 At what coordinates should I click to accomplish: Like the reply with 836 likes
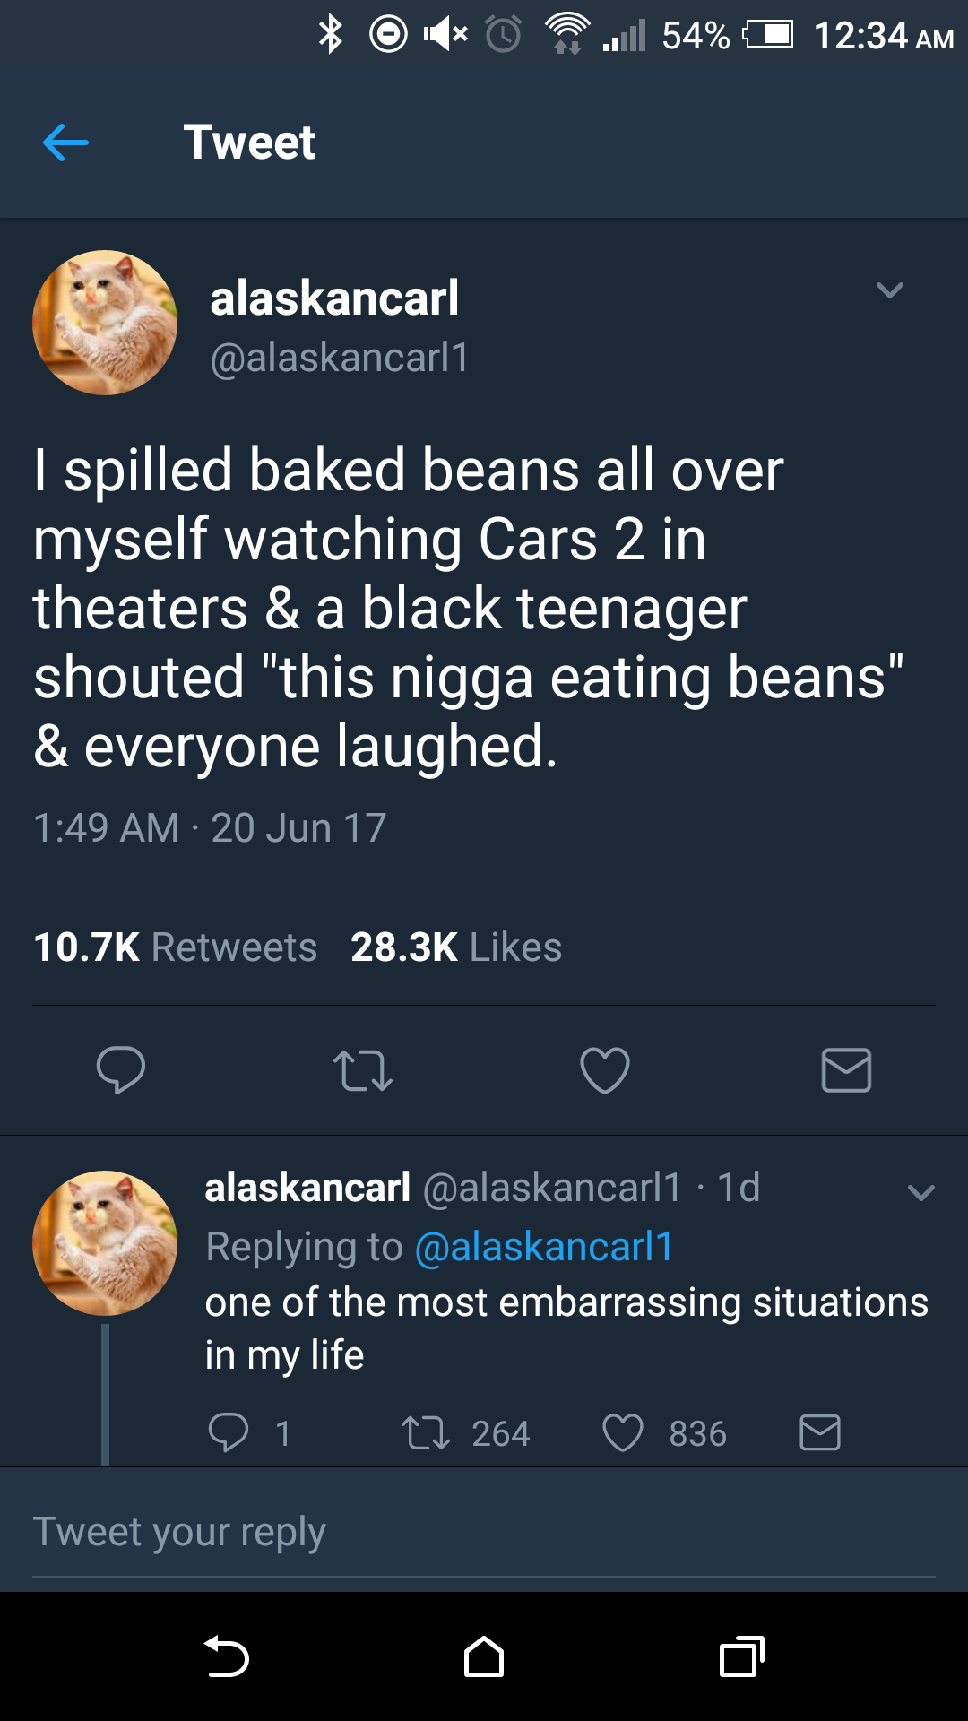623,1432
